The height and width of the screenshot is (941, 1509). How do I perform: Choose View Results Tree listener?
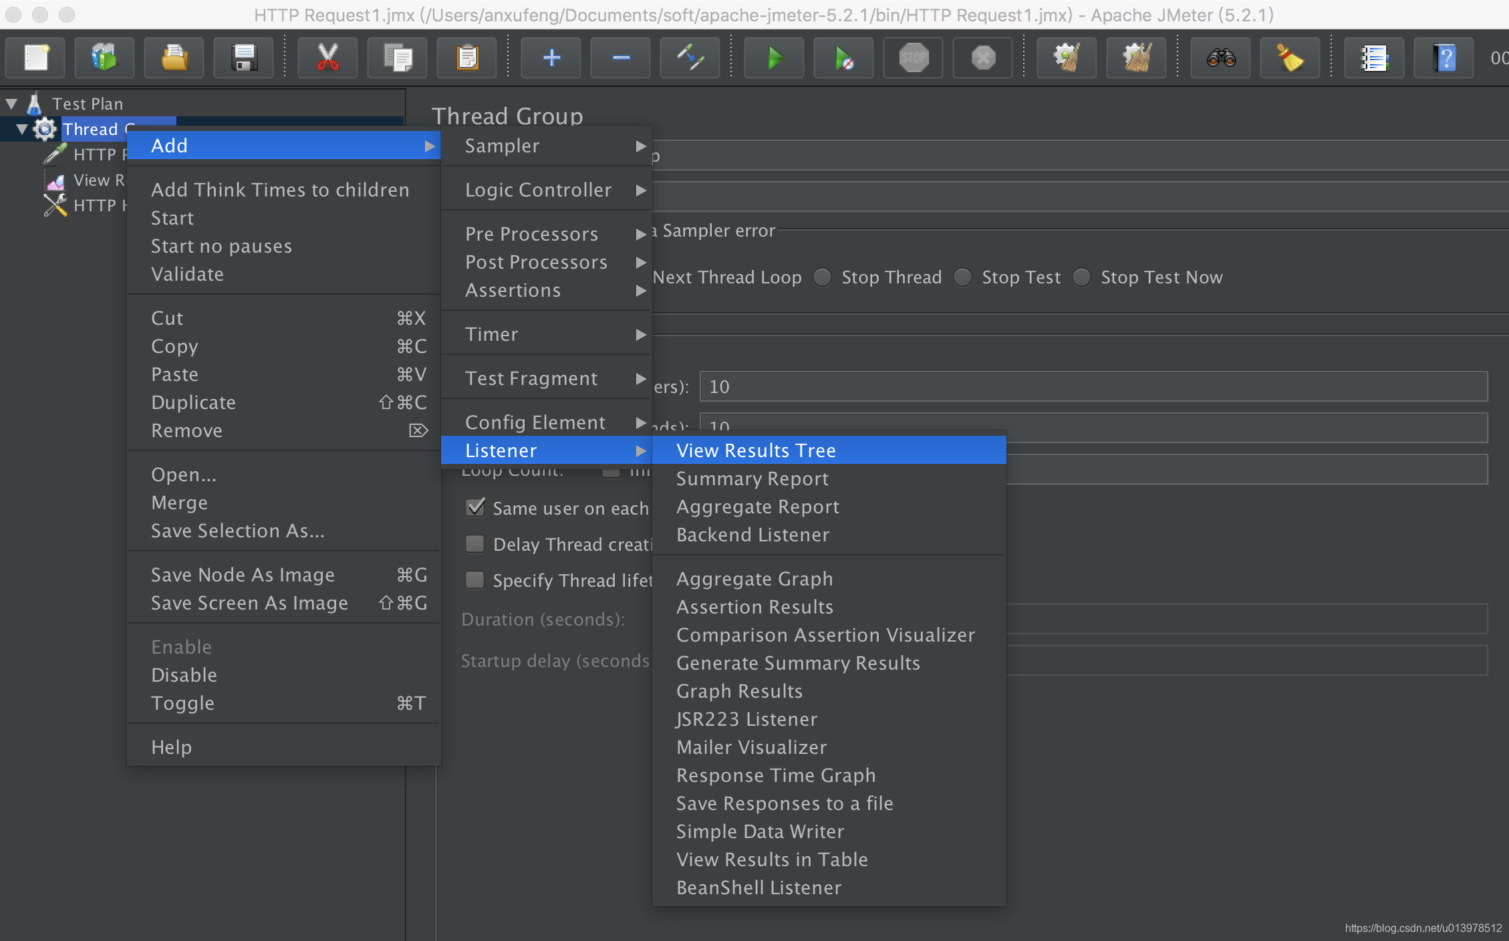[756, 450]
